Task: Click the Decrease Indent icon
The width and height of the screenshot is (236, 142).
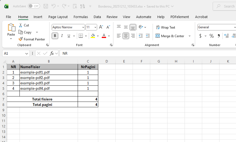Action: click(x=141, y=36)
